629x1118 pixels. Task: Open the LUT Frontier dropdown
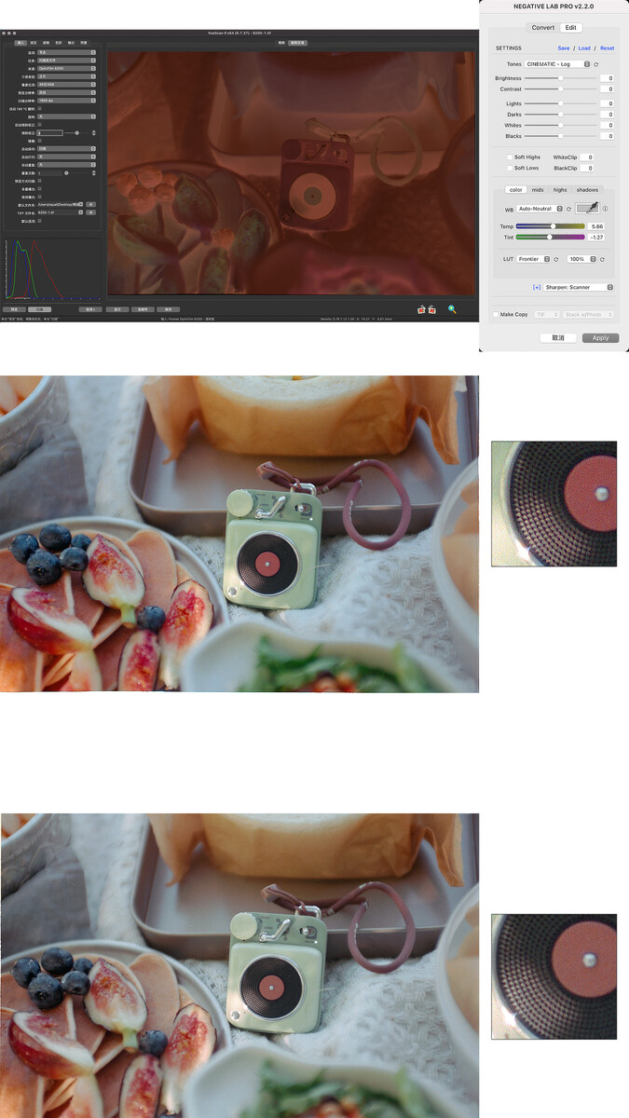(534, 259)
